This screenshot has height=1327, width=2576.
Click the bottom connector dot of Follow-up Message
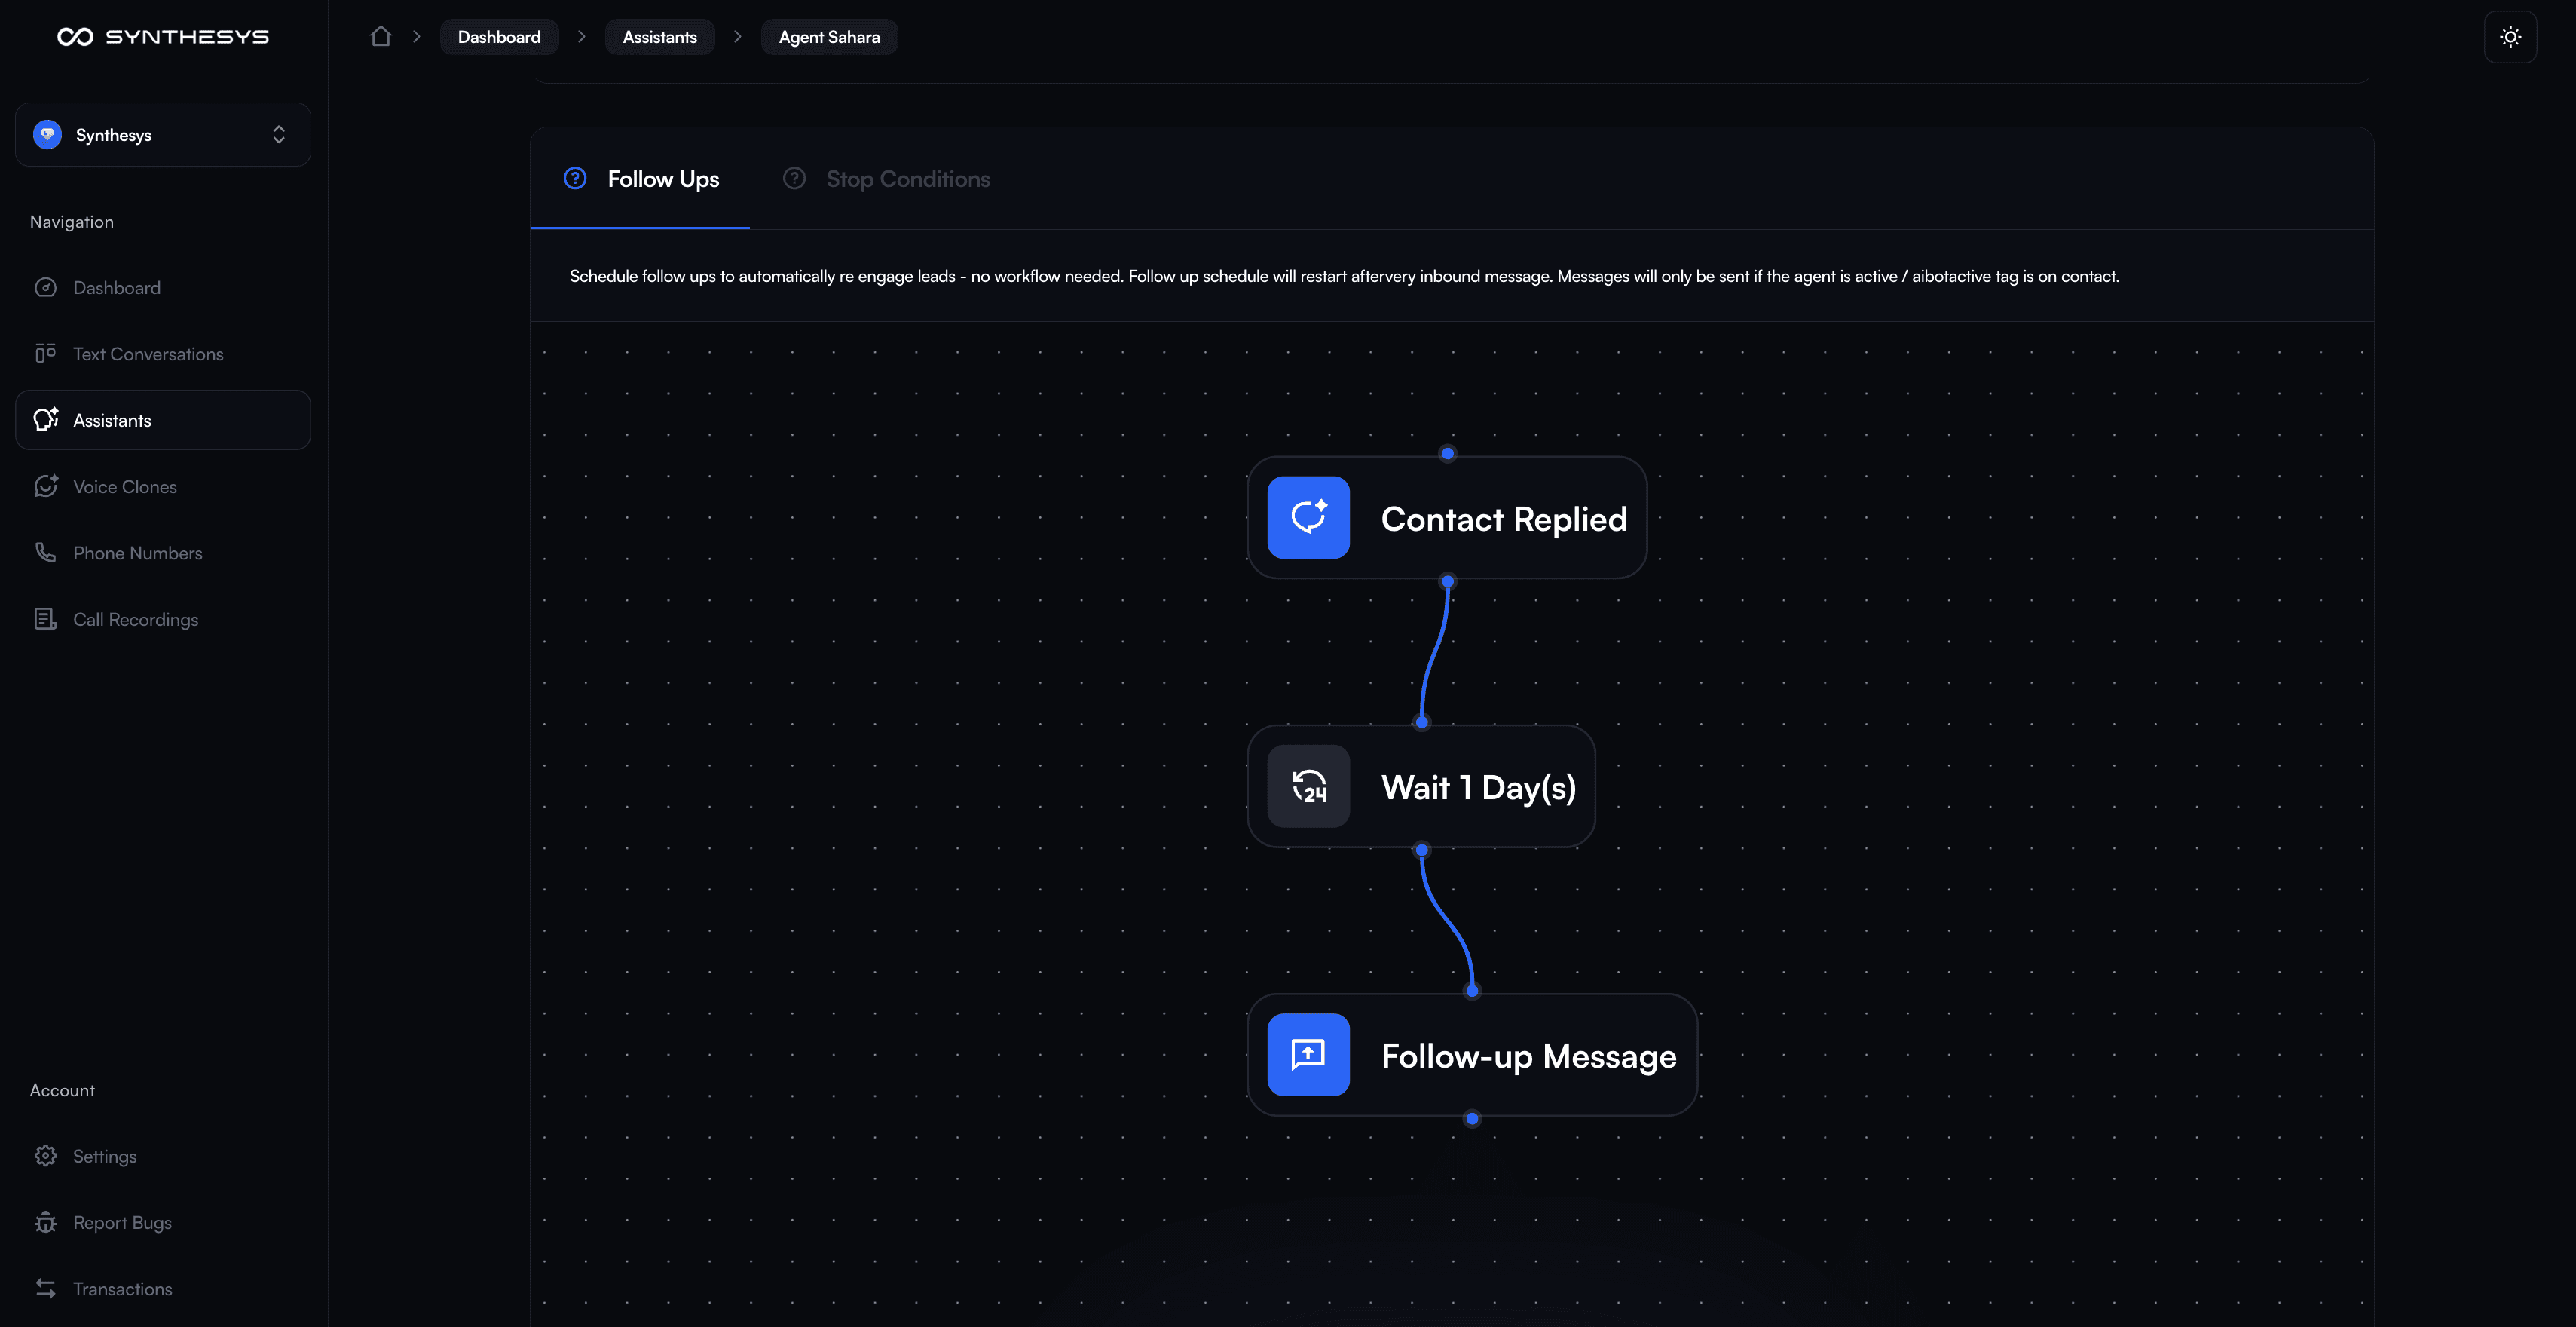click(x=1472, y=1119)
